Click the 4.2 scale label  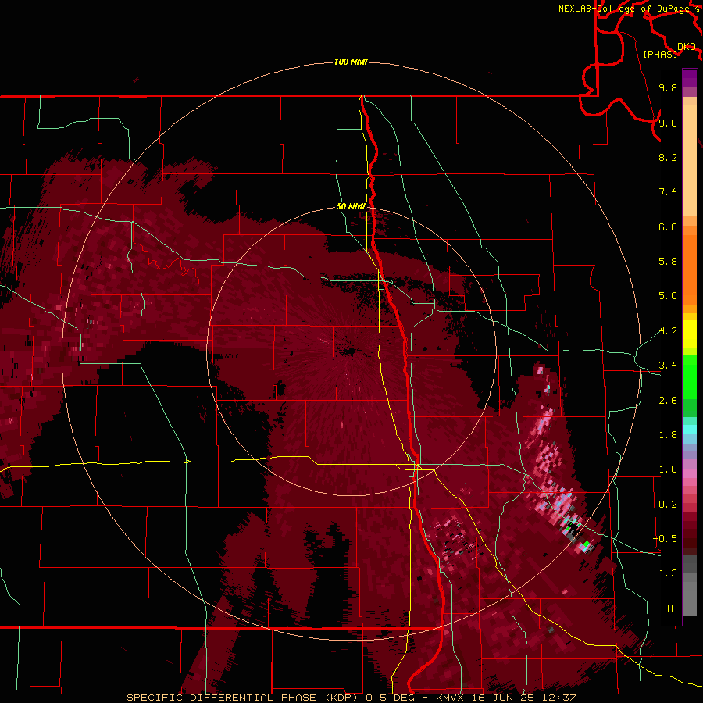pyautogui.click(x=668, y=331)
